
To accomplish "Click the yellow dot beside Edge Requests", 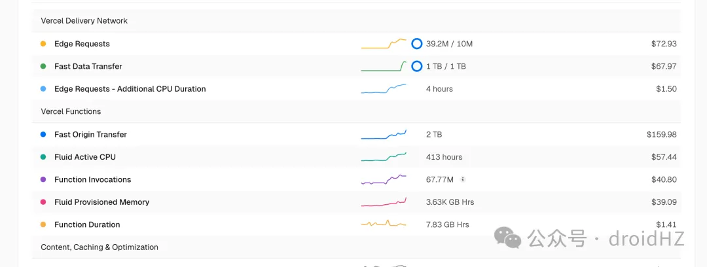I will [43, 44].
